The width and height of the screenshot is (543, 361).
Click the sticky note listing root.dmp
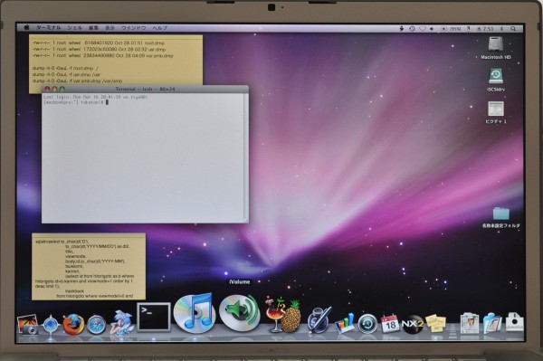pyautogui.click(x=116, y=60)
